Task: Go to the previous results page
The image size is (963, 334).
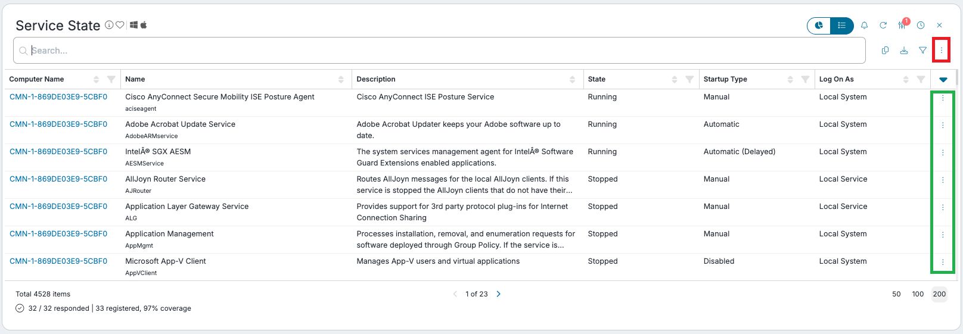Action: coord(455,294)
